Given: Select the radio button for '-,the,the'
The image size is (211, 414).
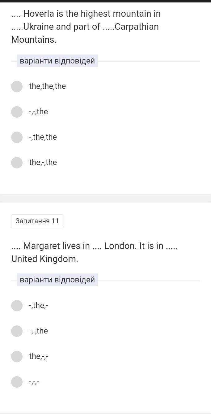Looking at the screenshot, I should click(x=17, y=137).
